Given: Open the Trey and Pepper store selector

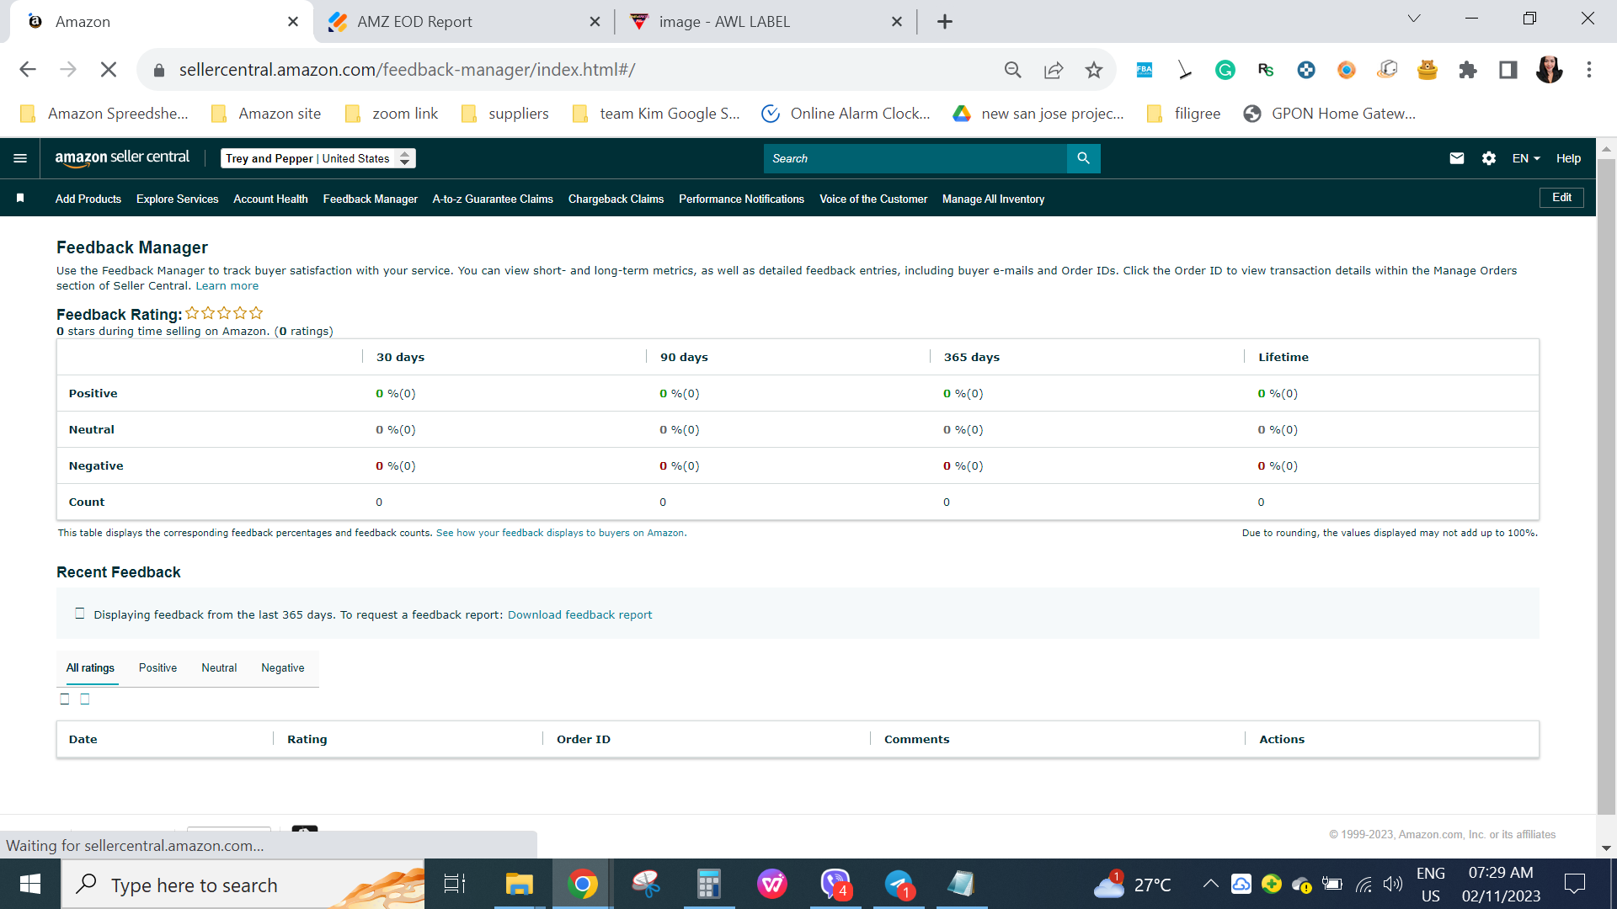Looking at the screenshot, I should (x=318, y=158).
